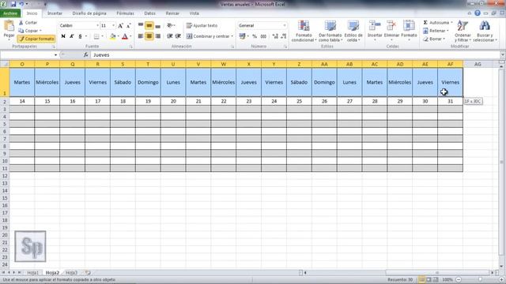Open the text orientation button
This screenshot has width=506, height=284.
[x=171, y=25]
